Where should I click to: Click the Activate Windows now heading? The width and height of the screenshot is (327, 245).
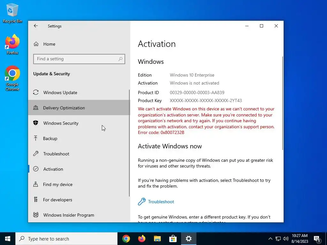pos(170,146)
